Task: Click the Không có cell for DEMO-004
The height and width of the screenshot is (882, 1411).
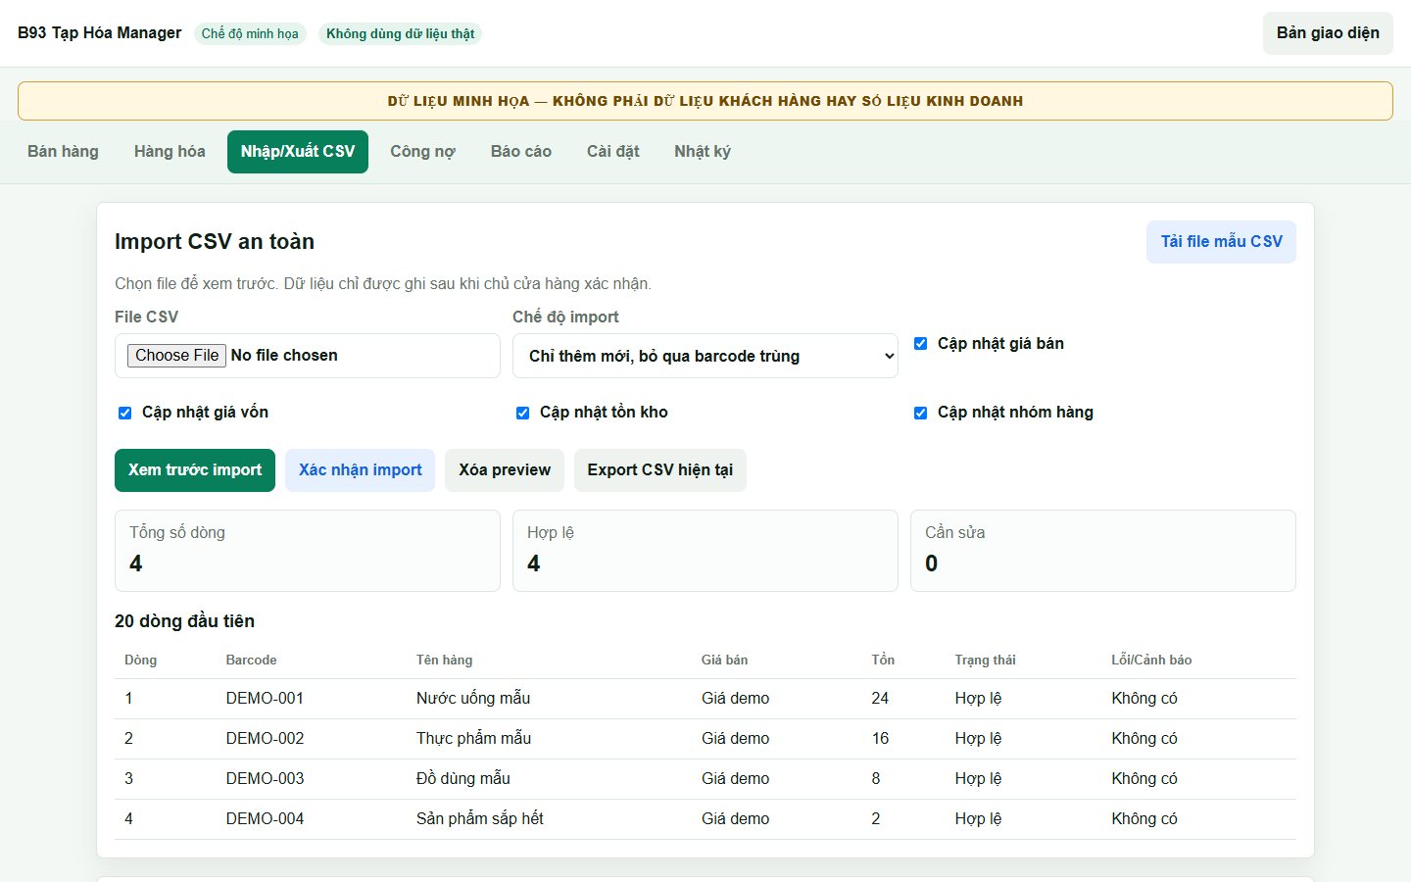Action: click(x=1144, y=819)
